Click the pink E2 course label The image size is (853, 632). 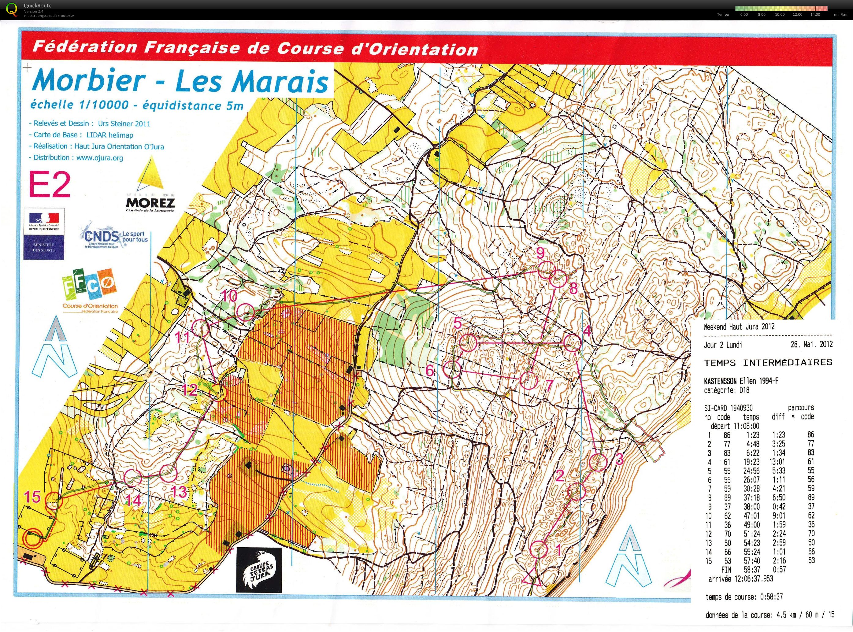pyautogui.click(x=50, y=184)
